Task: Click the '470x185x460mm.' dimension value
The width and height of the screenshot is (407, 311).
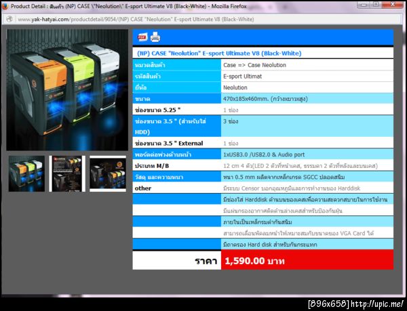Action: click(x=265, y=99)
